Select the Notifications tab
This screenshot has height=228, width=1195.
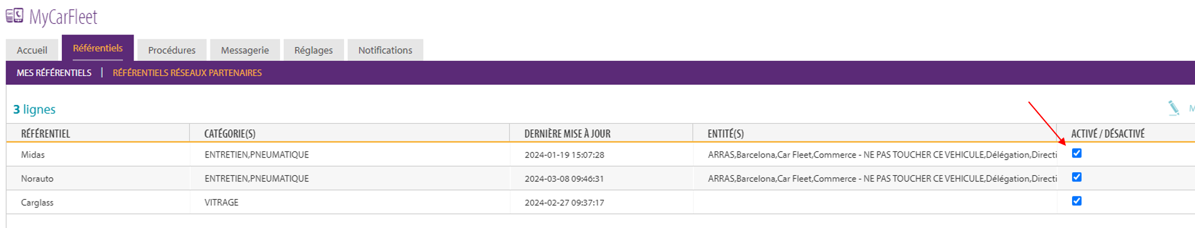click(385, 50)
